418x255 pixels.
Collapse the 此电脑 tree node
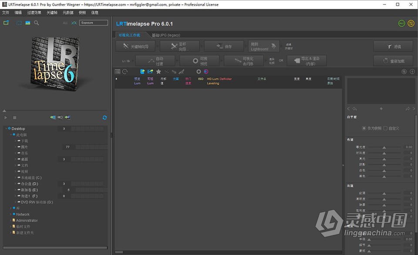11,135
